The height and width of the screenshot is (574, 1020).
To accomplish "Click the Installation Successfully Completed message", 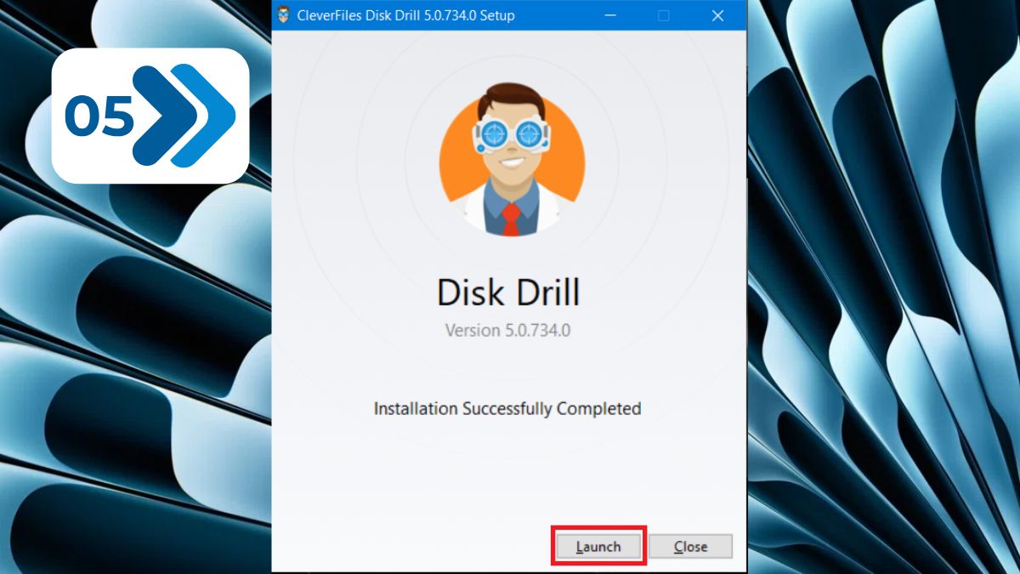I will click(x=507, y=409).
